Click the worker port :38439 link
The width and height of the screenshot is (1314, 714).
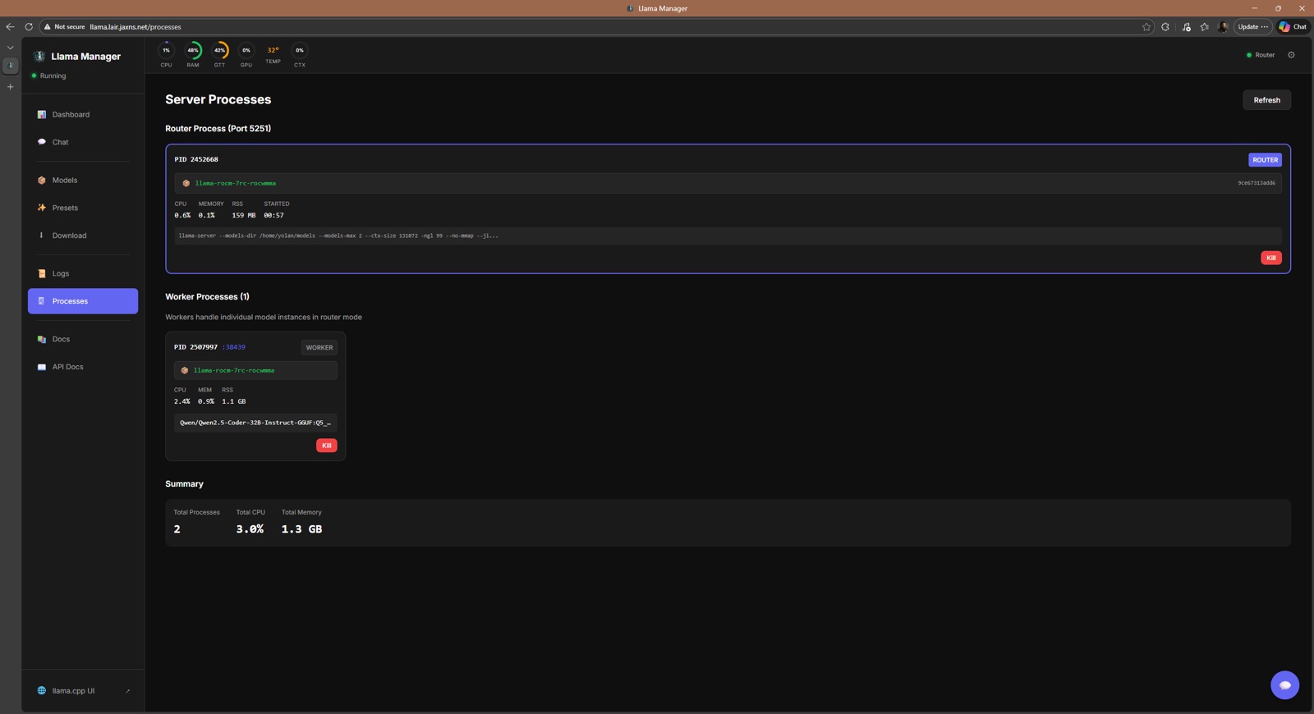[234, 347]
